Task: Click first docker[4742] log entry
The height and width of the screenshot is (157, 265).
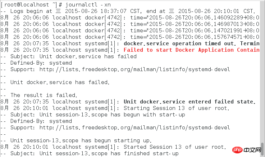Action: [130, 18]
